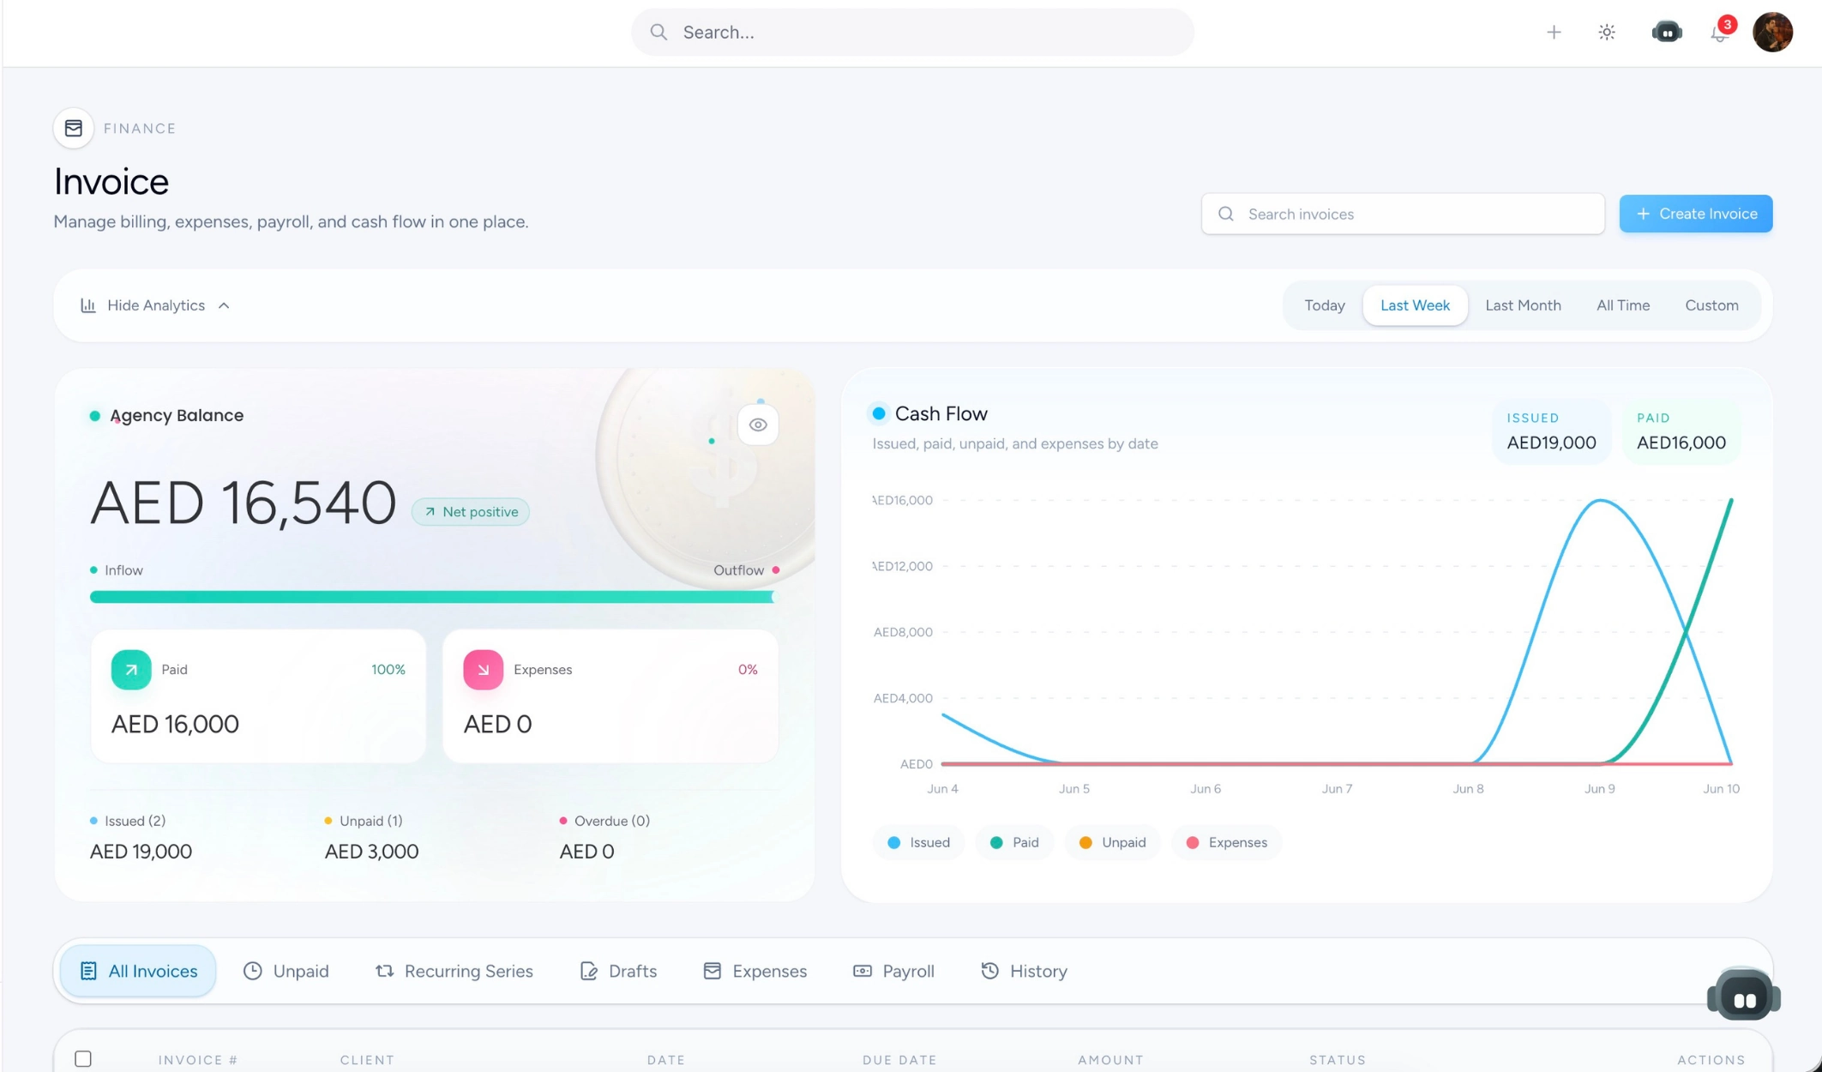Click the green Paid arrow icon
Viewport: 1822px width, 1072px height.
[131, 670]
